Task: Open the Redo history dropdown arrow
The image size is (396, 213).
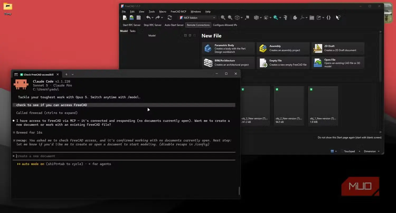Action: 162,18
